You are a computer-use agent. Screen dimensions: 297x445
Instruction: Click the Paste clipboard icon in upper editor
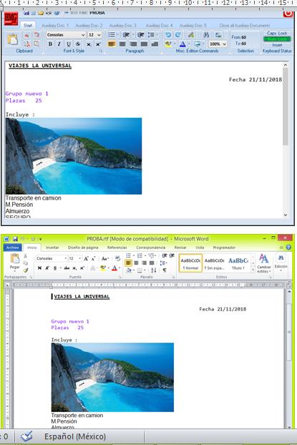[x=12, y=39]
